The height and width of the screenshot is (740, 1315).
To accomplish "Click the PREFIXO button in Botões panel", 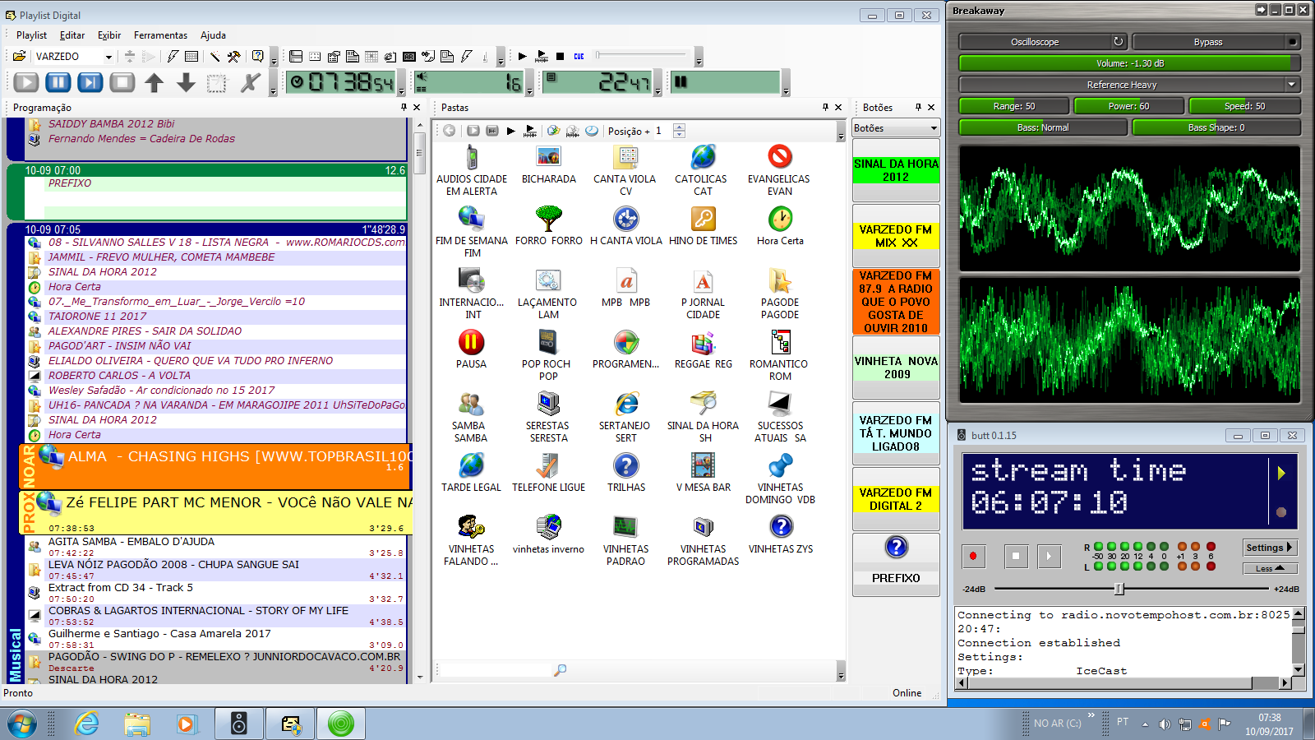I will (896, 565).
